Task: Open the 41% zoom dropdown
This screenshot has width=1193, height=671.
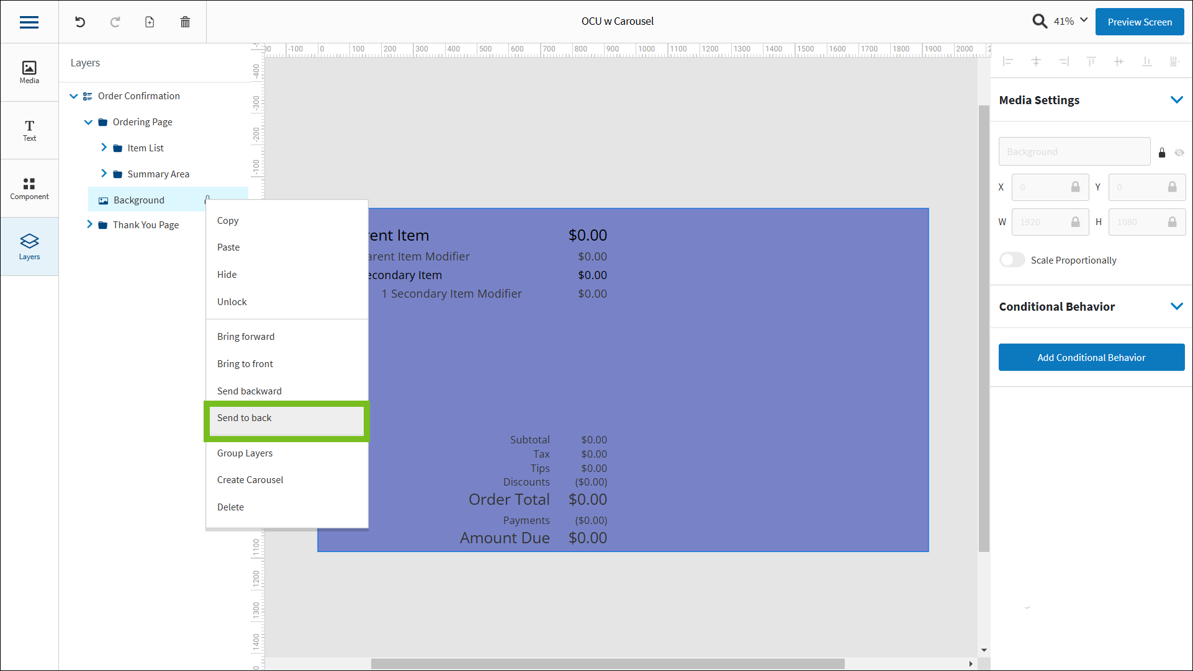Action: point(1084,20)
